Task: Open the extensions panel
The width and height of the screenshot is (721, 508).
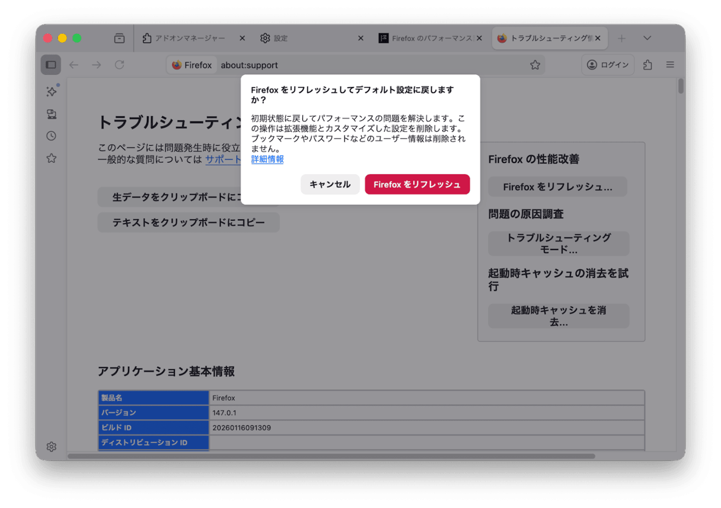Action: click(647, 65)
